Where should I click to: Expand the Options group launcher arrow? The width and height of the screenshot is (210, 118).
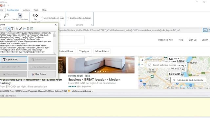click(92, 25)
